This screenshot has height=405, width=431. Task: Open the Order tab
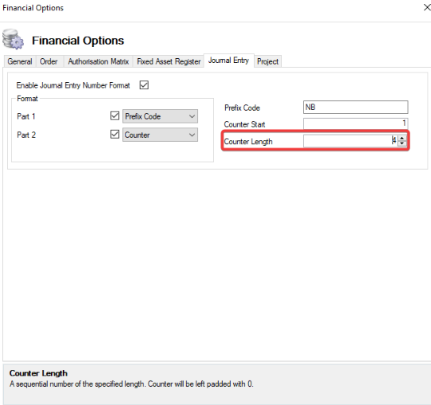pos(49,61)
